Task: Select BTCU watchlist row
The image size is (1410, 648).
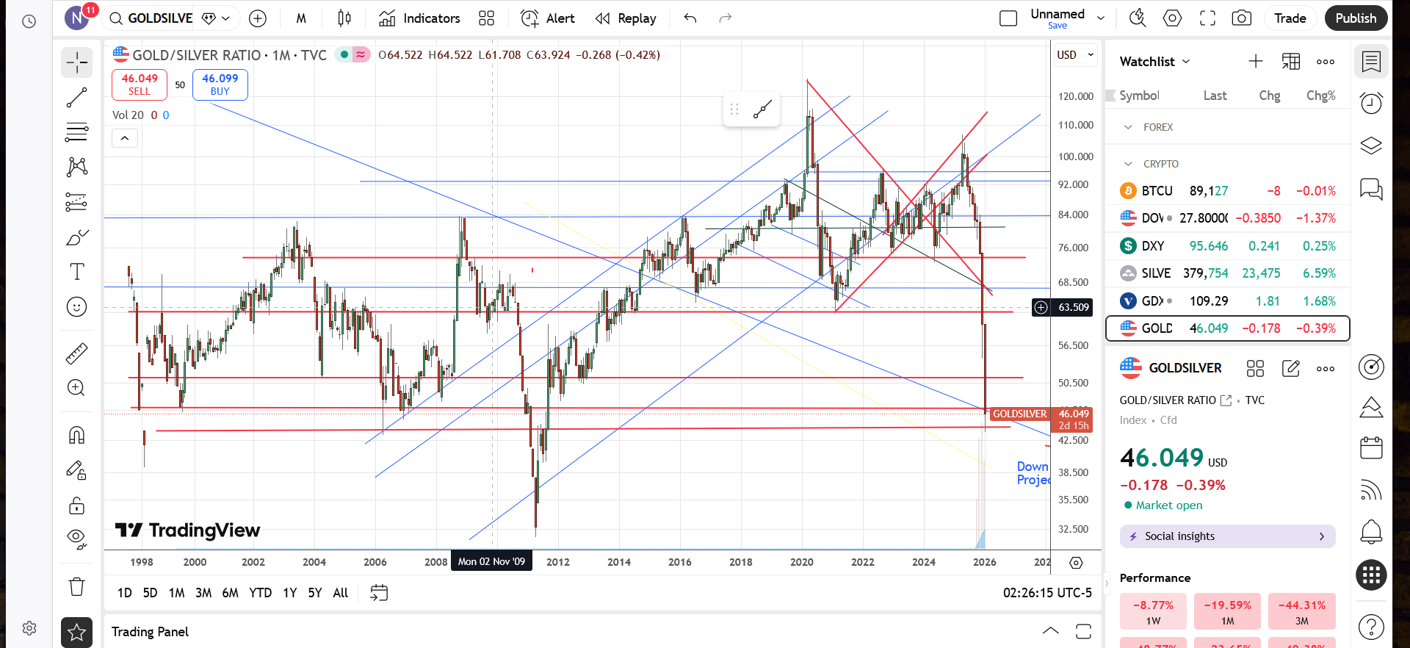Action: [x=1228, y=191]
